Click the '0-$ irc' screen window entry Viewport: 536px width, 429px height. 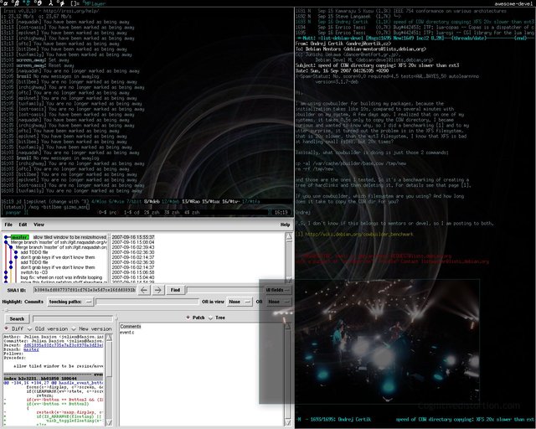[108, 213]
